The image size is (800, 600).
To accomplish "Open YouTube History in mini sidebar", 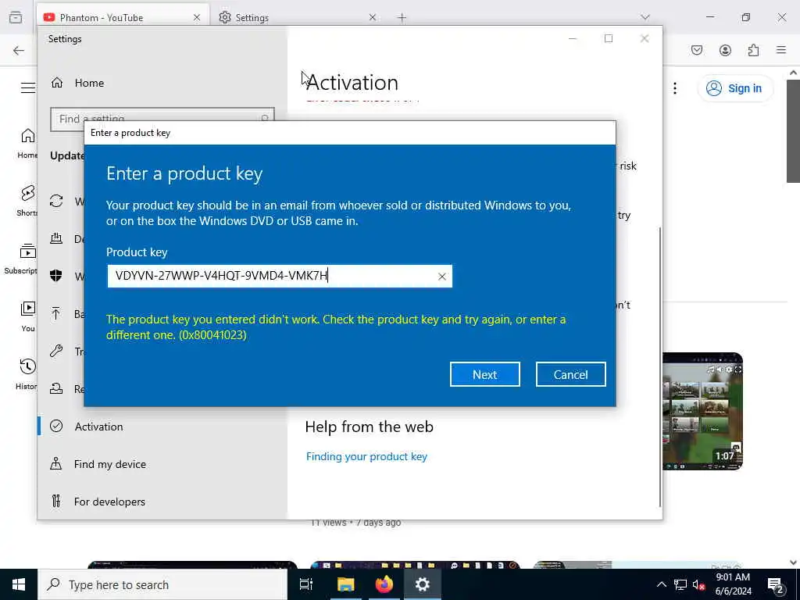I will (27, 374).
